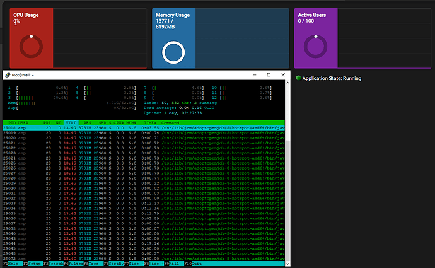Click the CPU Usage circular gauge

pos(31,46)
